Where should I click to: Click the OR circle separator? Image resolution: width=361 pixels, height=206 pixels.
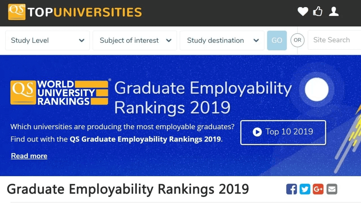pos(298,40)
